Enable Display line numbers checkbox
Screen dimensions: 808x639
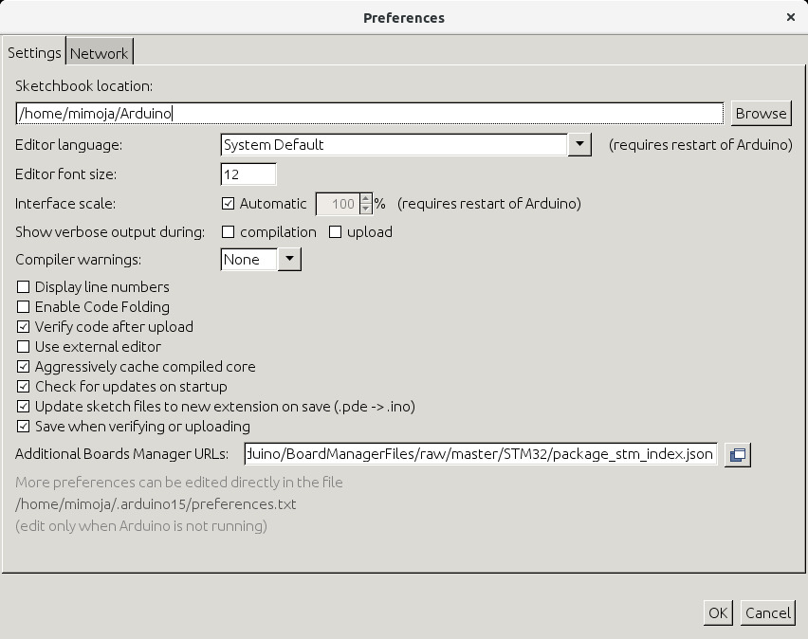pyautogui.click(x=24, y=287)
